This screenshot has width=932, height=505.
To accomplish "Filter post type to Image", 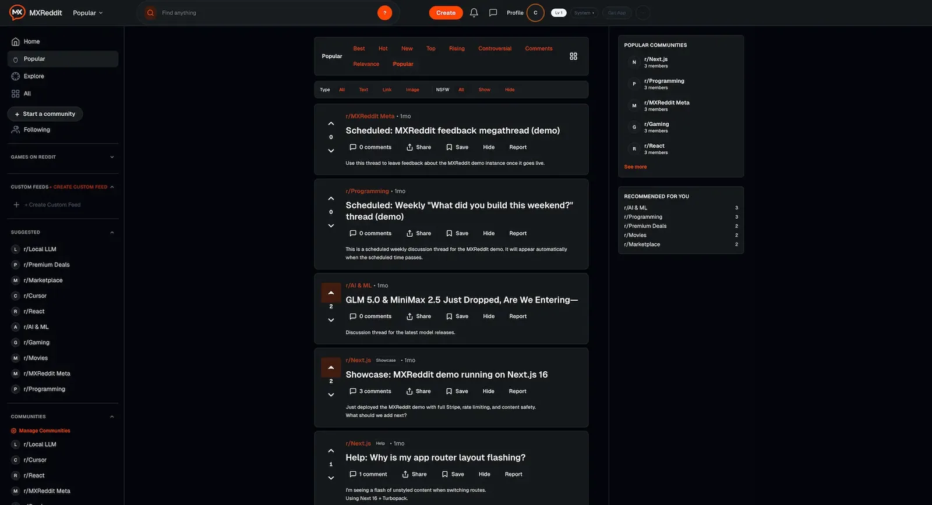I will point(412,90).
